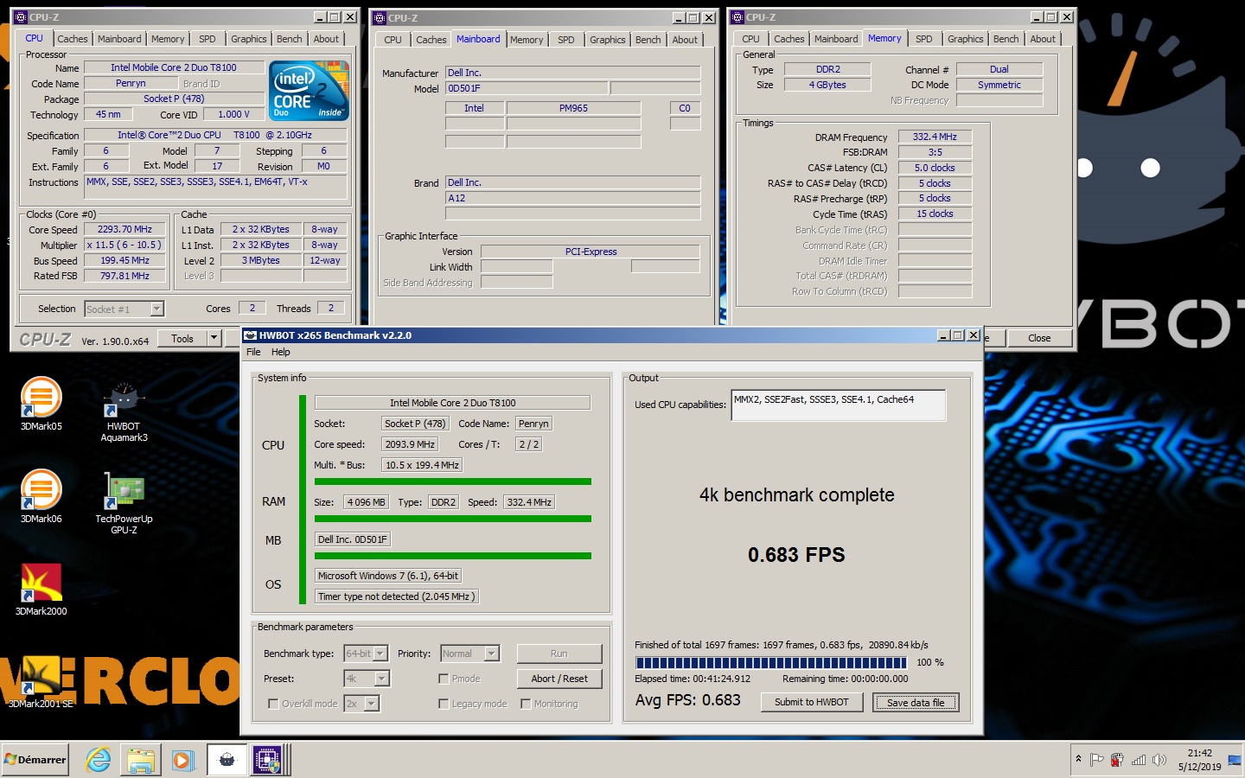Click the Run button
This screenshot has height=778, width=1245.
pos(559,654)
